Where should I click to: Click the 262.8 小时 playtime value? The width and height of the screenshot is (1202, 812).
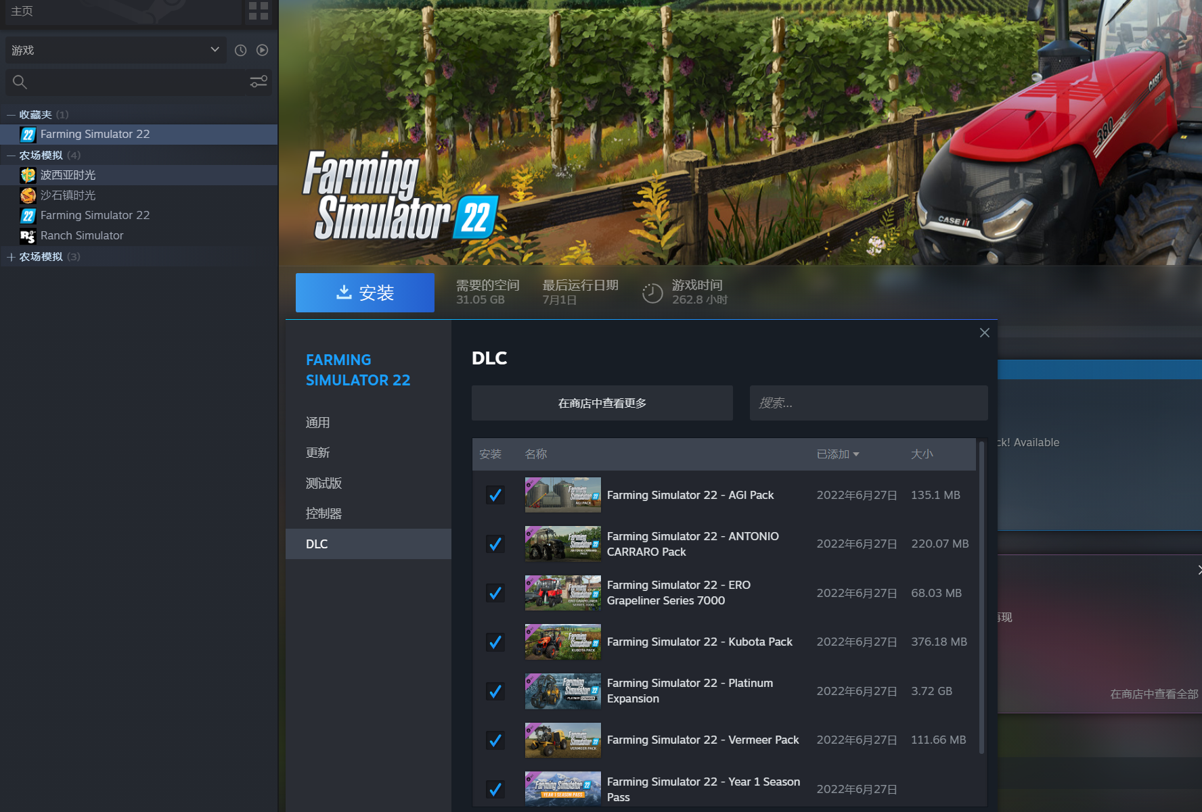[700, 300]
